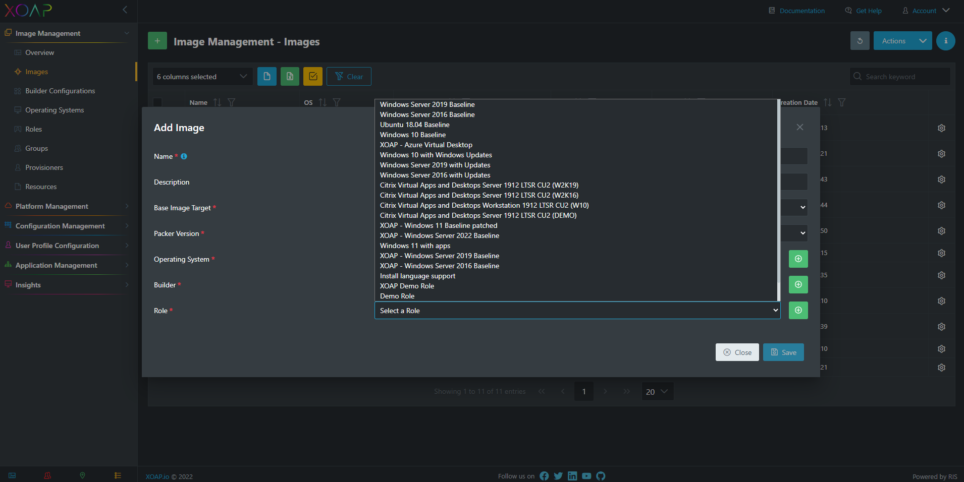
Task: Choose Ubuntu 18.04 Baseline from list
Action: (415, 125)
